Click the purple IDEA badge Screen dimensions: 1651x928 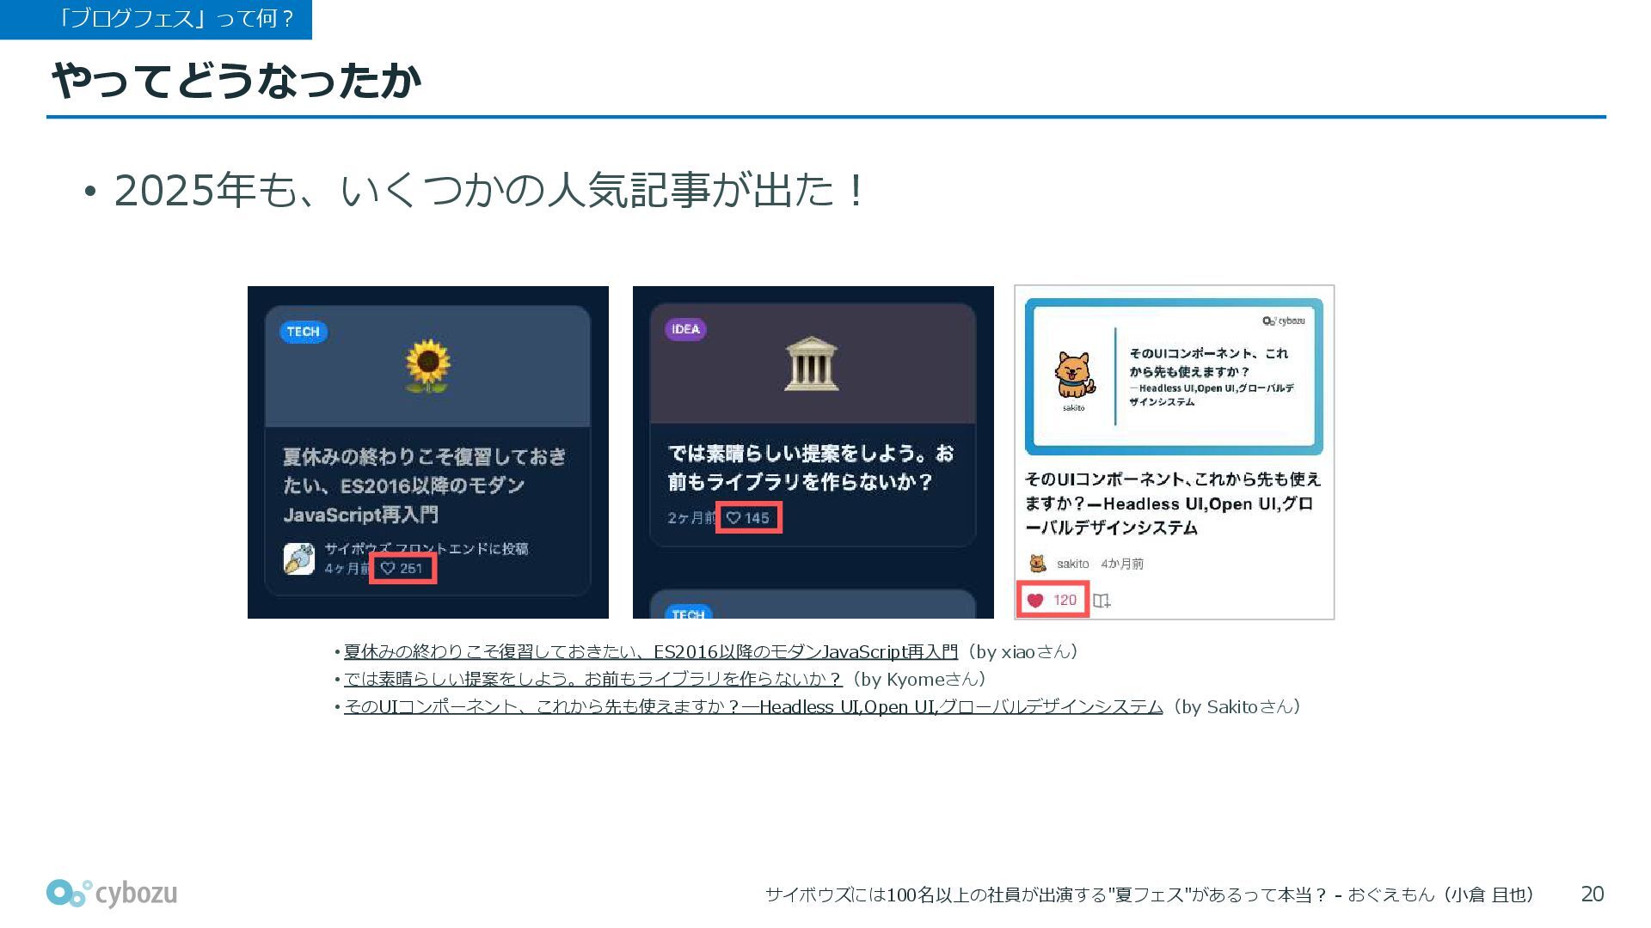click(x=685, y=329)
